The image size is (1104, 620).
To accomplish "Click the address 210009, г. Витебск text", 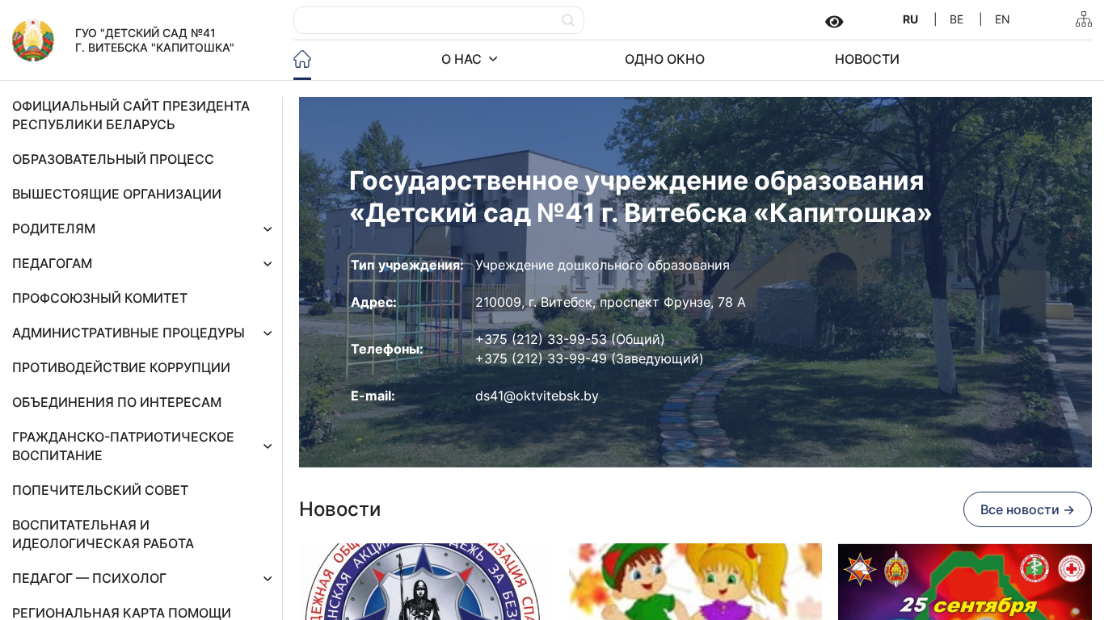I will tap(610, 302).
